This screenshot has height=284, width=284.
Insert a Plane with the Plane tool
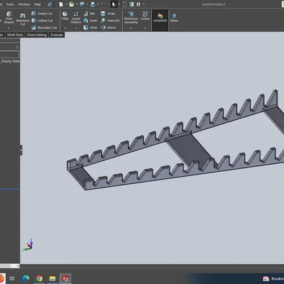coord(174,18)
